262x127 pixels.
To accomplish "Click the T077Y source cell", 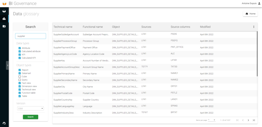I will point(145,67).
